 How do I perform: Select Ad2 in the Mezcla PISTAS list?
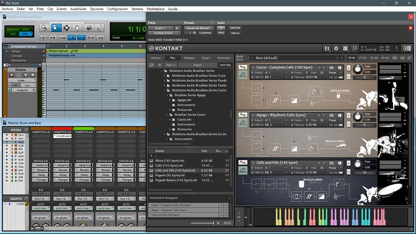coord(21,142)
